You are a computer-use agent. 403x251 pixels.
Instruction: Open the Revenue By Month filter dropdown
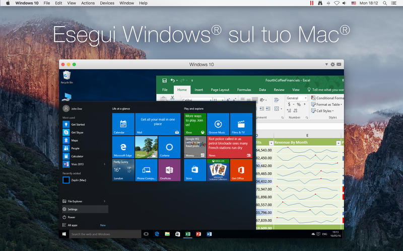338,143
